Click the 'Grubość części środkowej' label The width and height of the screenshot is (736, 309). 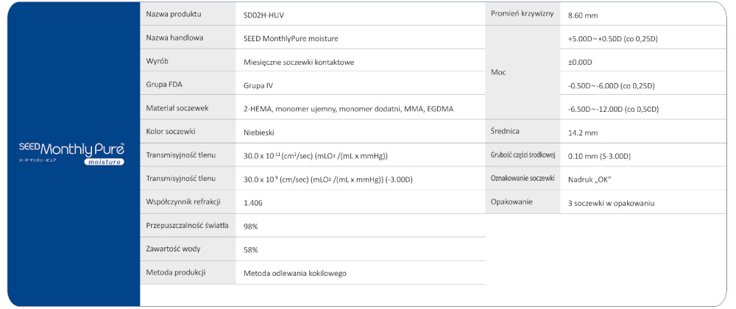pos(523,155)
